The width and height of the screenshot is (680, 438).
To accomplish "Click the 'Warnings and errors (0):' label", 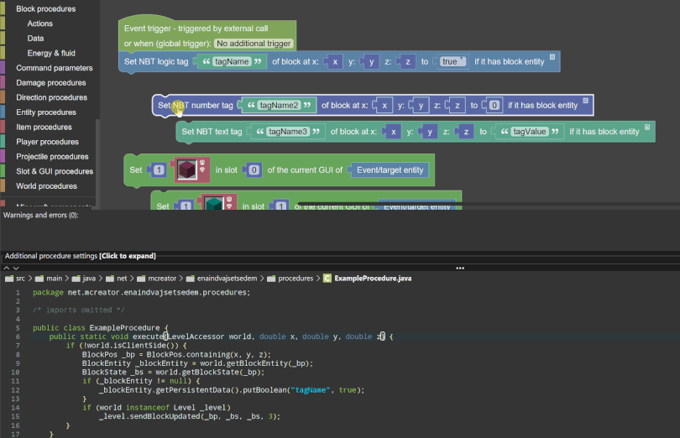I will [41, 215].
